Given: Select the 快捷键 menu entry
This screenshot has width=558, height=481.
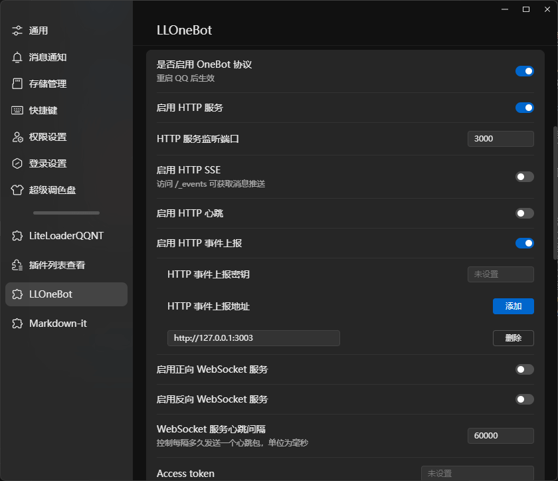Looking at the screenshot, I should click(66, 110).
